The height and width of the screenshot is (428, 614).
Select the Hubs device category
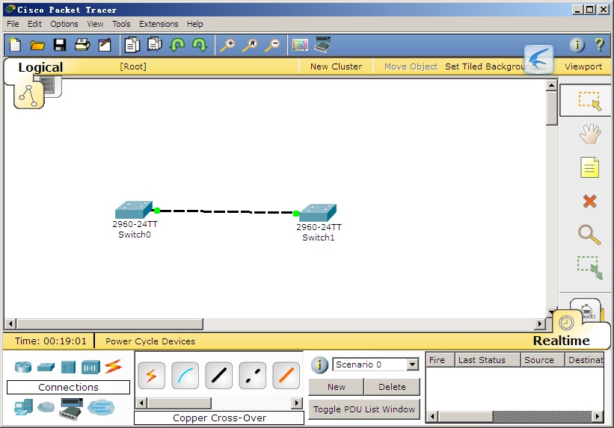click(68, 367)
